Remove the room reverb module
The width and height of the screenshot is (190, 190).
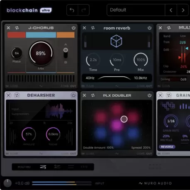(x=84, y=28)
